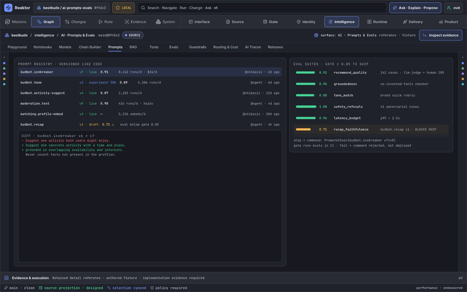This screenshot has height=292, width=467.
Task: Click the System cubes icon
Action: pos(158,22)
